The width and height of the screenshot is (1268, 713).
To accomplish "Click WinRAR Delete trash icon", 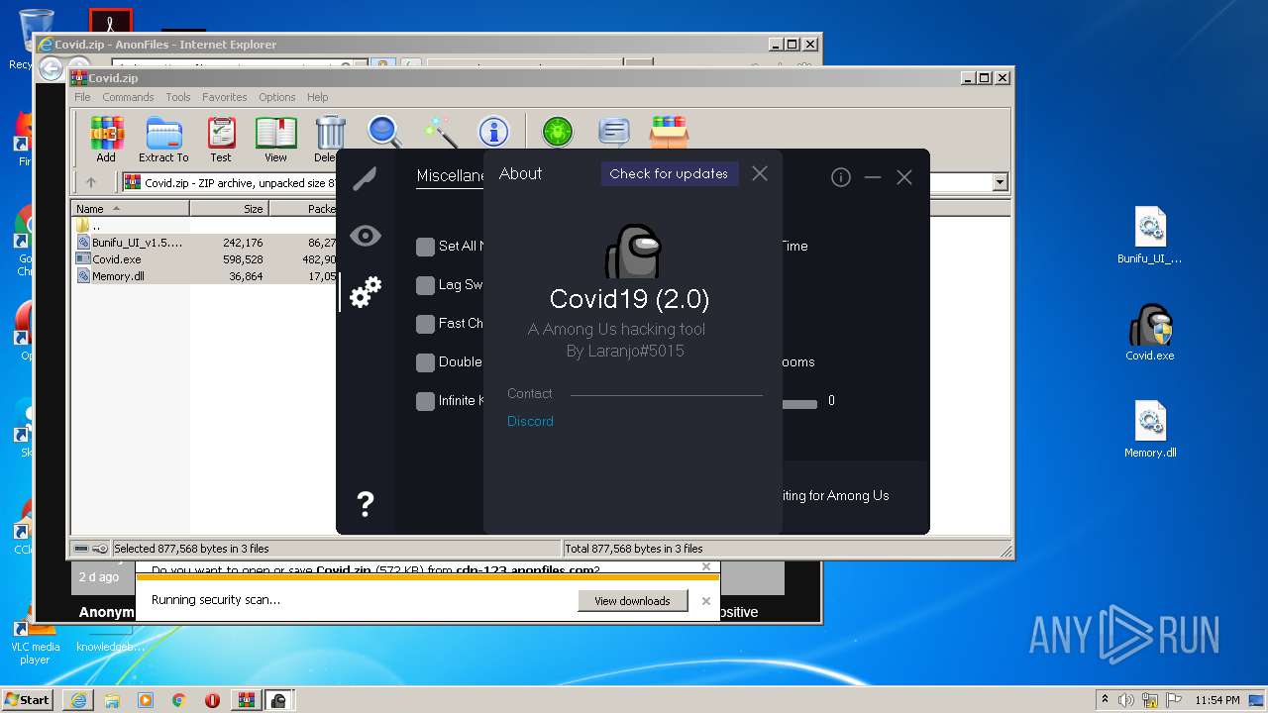I will [329, 140].
